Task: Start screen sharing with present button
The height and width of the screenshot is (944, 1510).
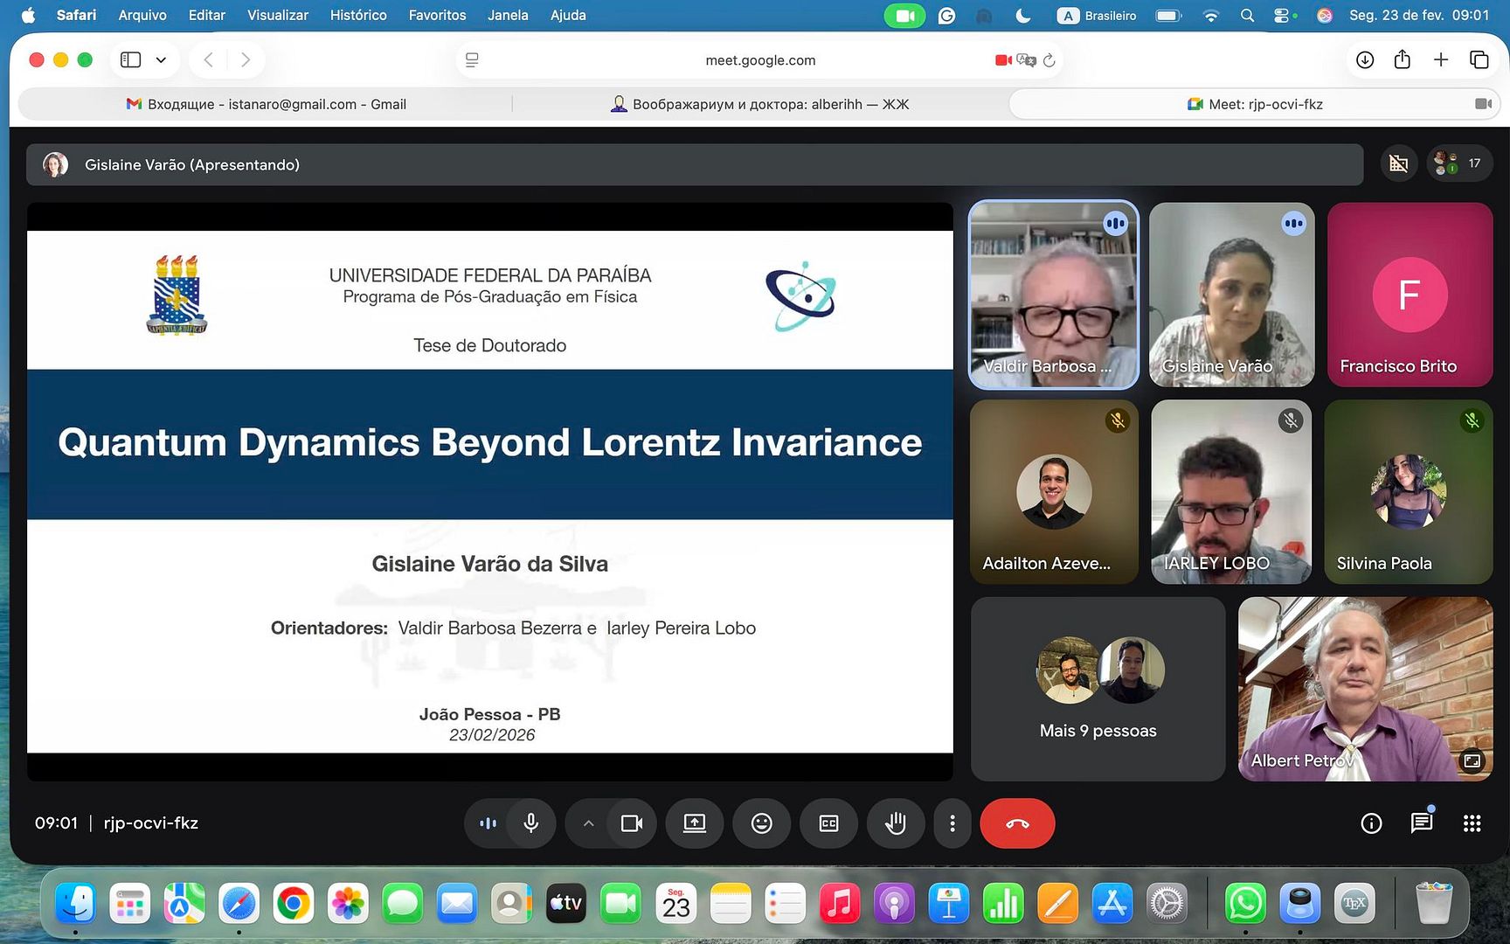Action: 694,823
